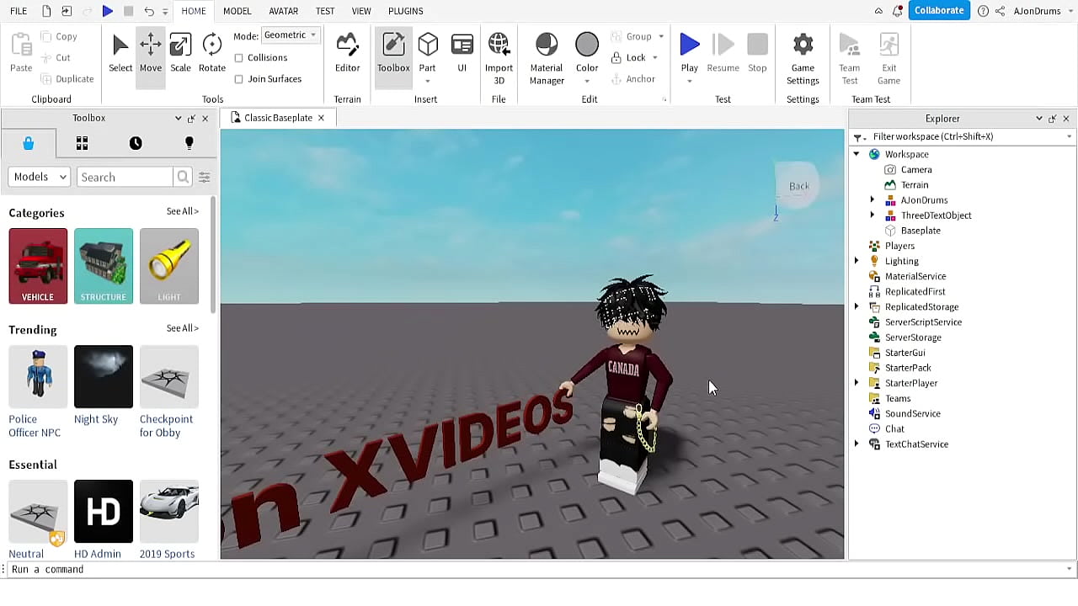Open the PLUGINS tab
The height and width of the screenshot is (606, 1078).
(405, 11)
